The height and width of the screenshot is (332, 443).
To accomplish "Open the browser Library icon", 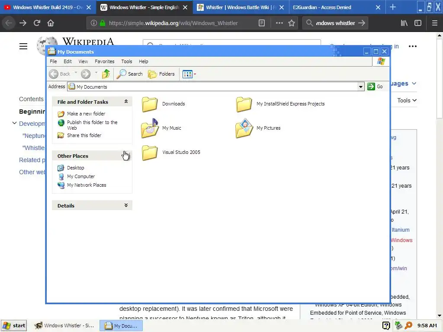I will click(x=404, y=23).
